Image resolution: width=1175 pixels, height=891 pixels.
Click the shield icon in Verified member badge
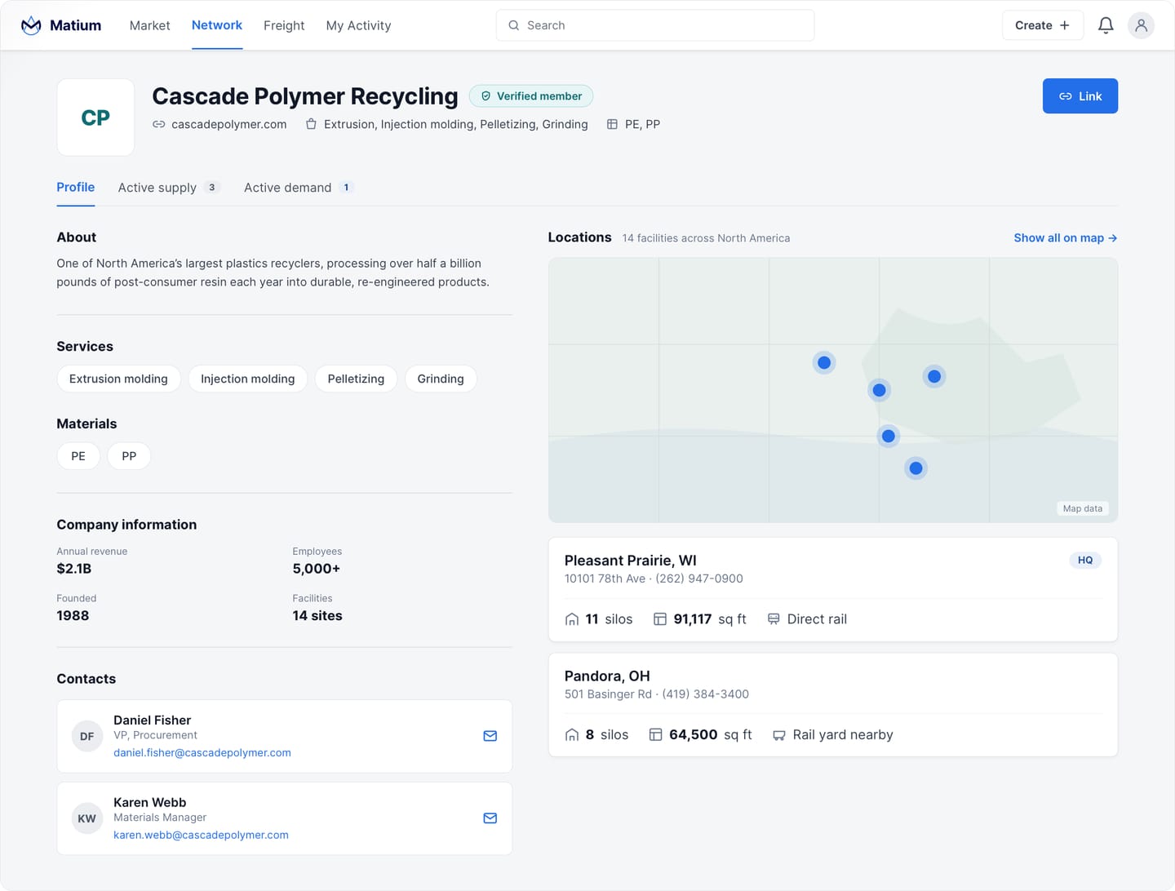coord(486,96)
